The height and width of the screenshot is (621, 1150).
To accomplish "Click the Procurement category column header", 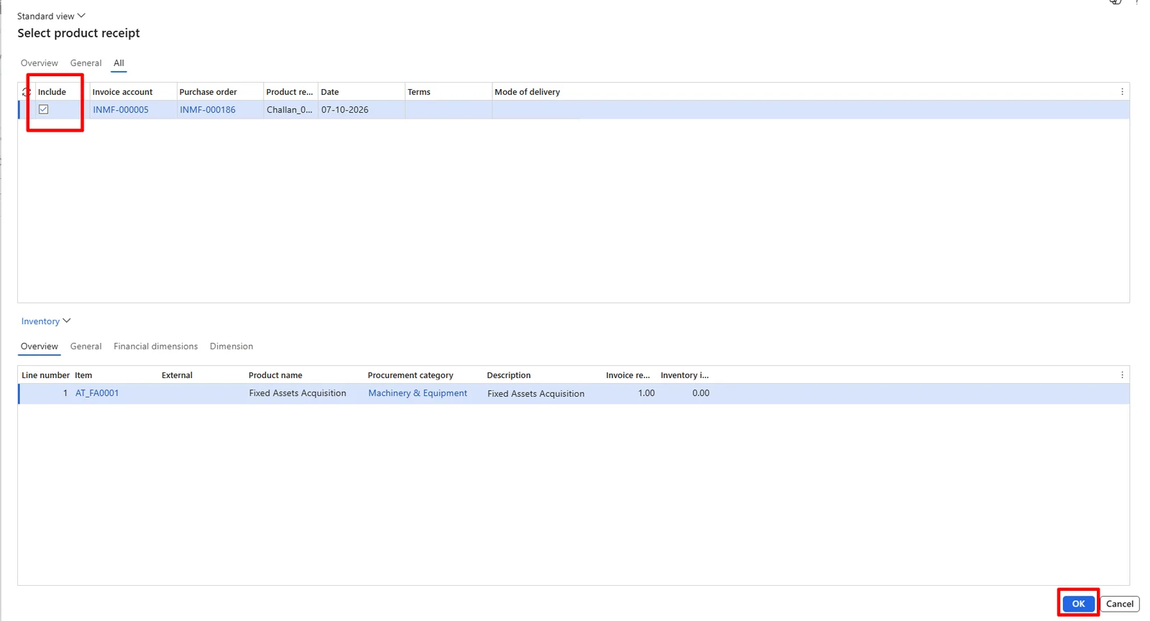I will 410,375.
